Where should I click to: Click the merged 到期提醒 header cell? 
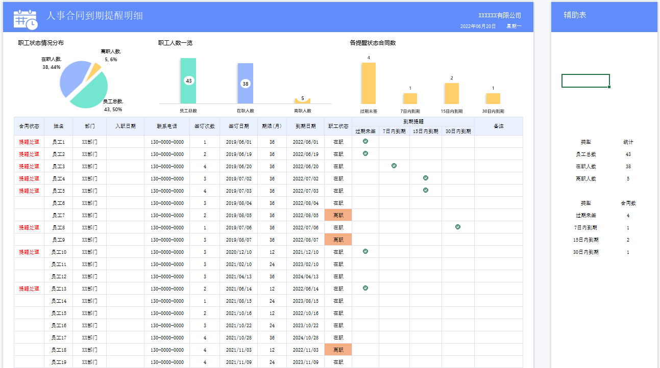click(413, 121)
